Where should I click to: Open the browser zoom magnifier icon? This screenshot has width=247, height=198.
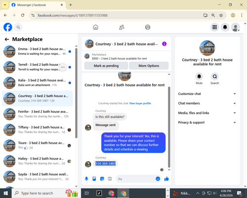(213, 15)
